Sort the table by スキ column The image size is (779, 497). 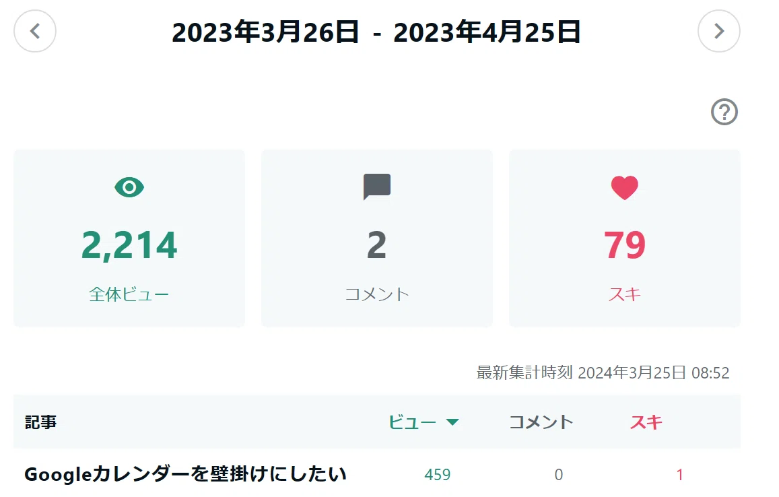click(646, 422)
